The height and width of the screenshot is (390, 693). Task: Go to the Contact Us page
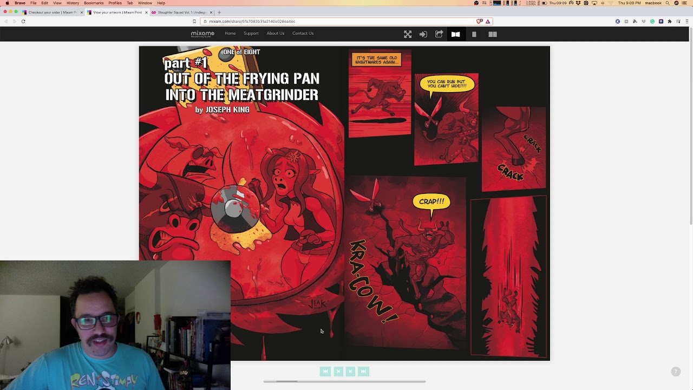tap(303, 34)
